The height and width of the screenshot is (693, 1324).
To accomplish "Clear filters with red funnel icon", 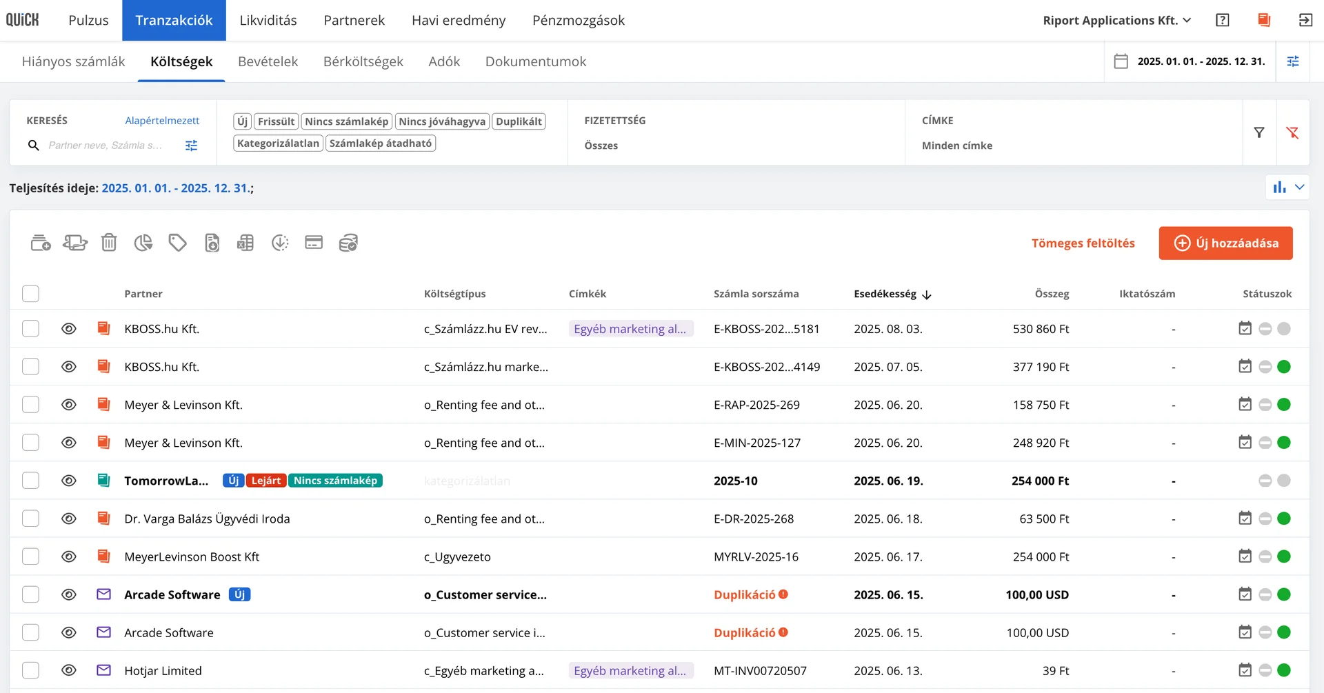I will [x=1292, y=132].
